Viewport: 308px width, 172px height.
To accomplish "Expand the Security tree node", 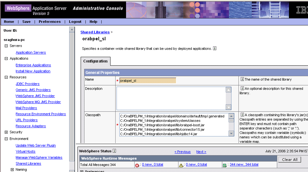I will click(6, 132).
